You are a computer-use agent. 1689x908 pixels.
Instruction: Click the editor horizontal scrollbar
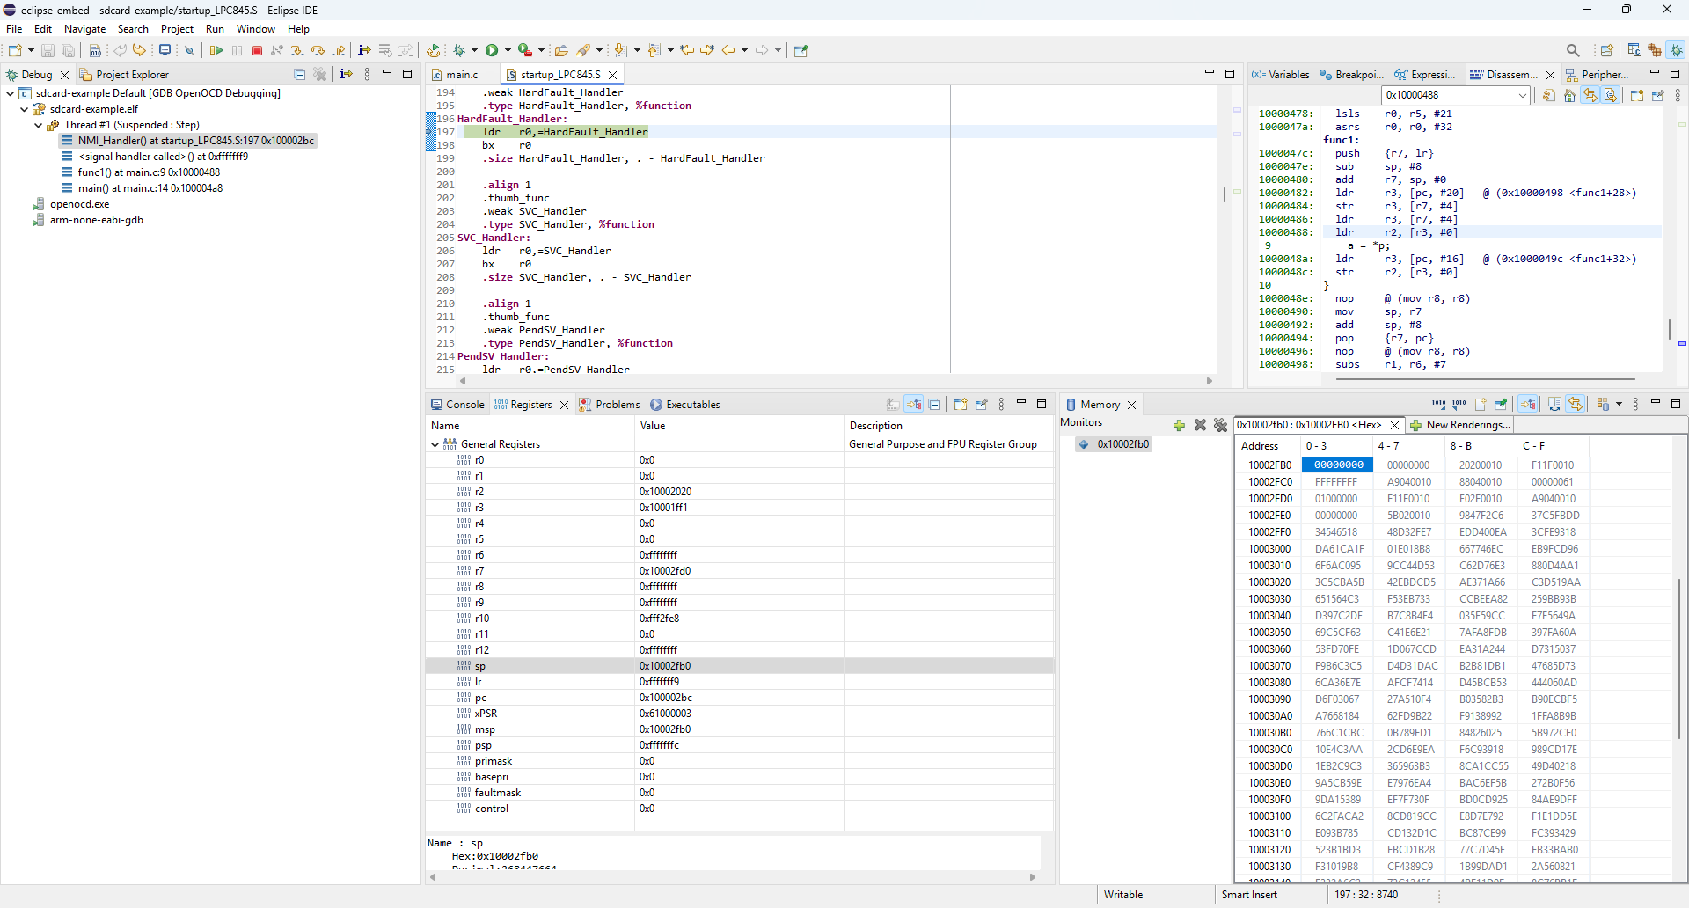[x=834, y=381]
